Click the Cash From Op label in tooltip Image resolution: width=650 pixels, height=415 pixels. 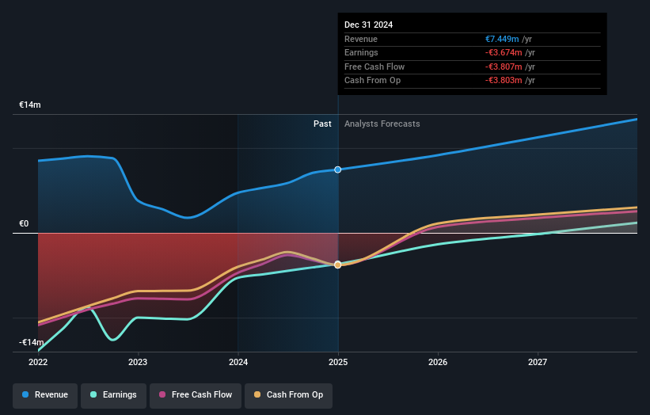coord(372,81)
